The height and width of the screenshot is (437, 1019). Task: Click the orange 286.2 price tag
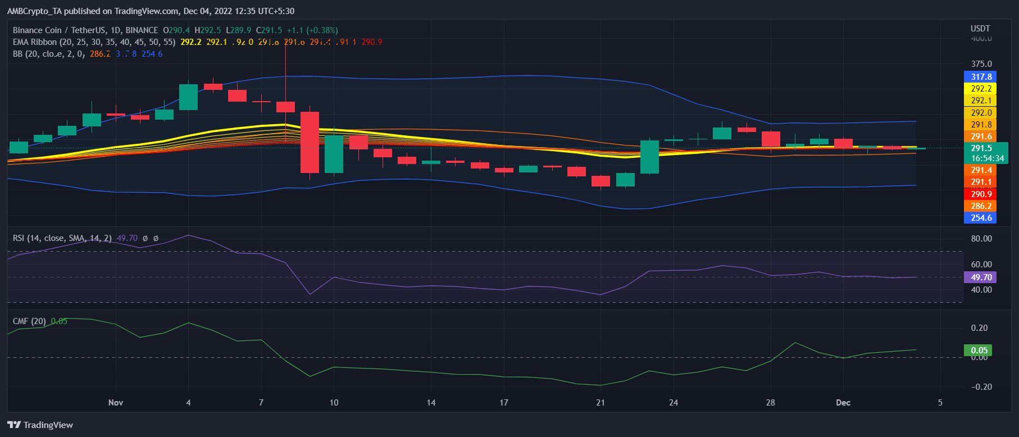(981, 206)
